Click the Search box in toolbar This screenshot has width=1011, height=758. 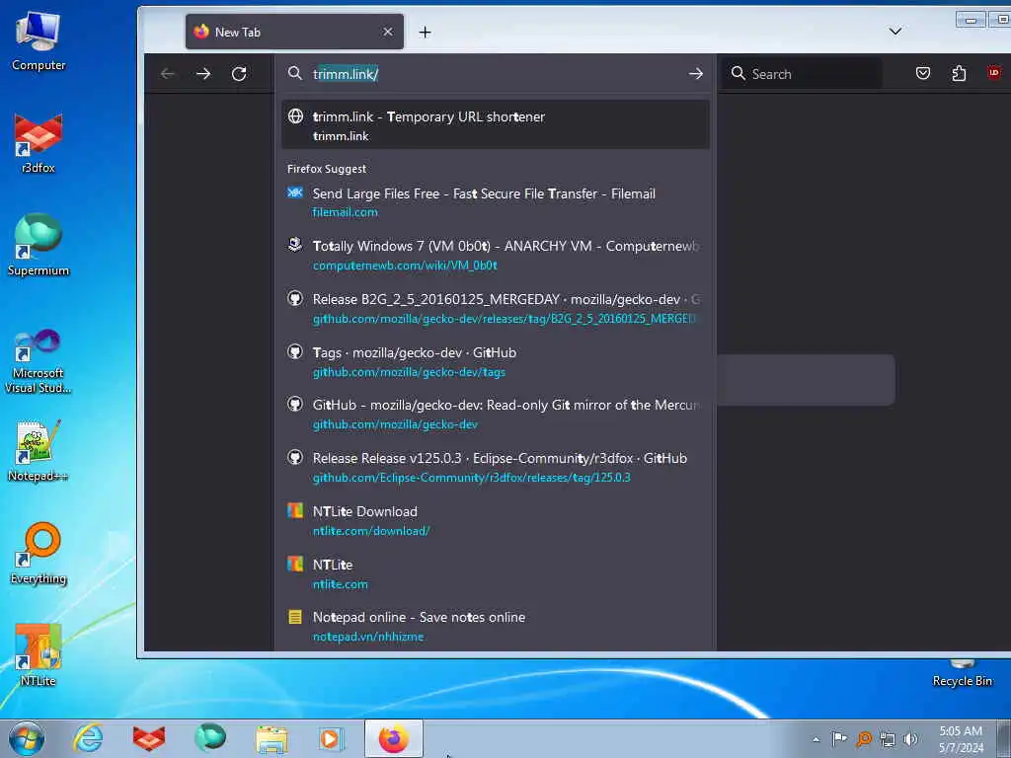pos(801,73)
